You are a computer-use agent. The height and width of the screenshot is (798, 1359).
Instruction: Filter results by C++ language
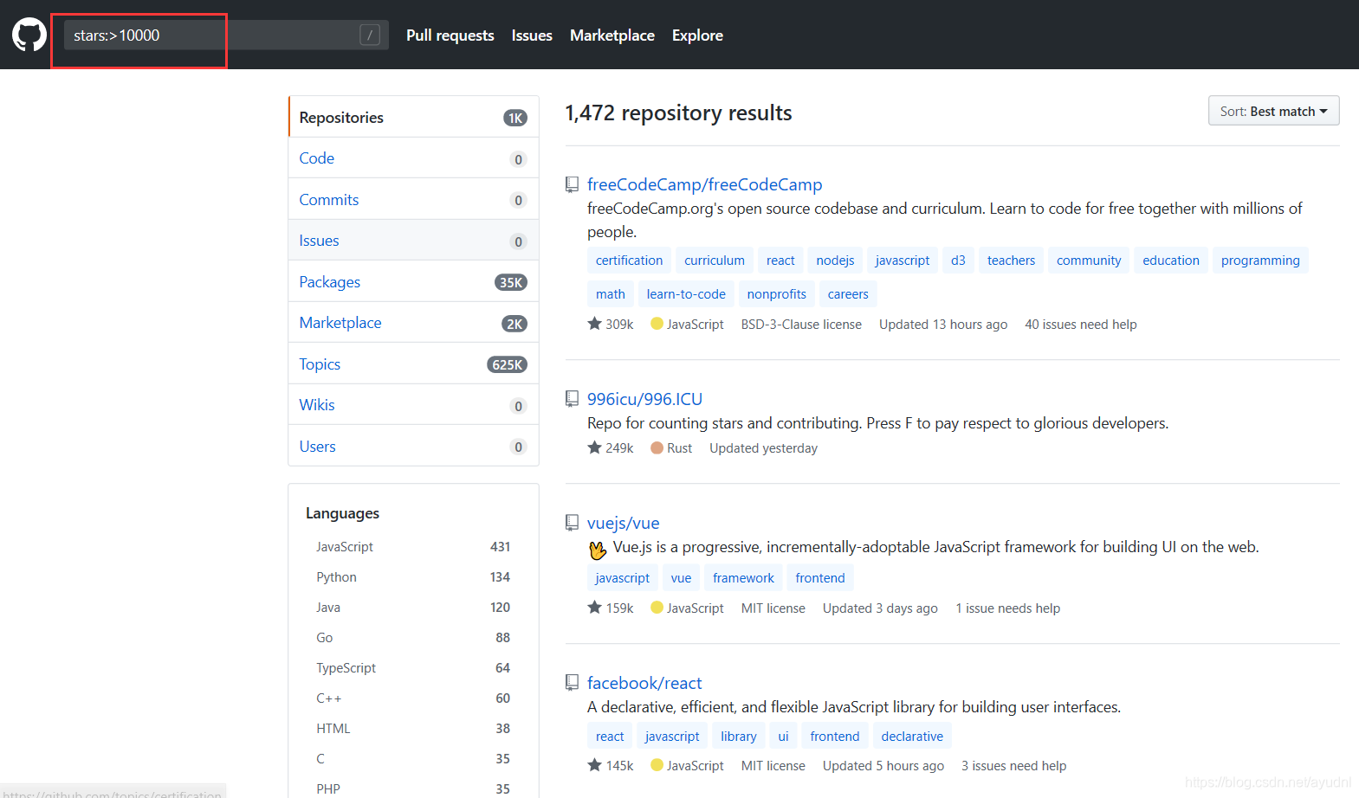tap(413, 698)
